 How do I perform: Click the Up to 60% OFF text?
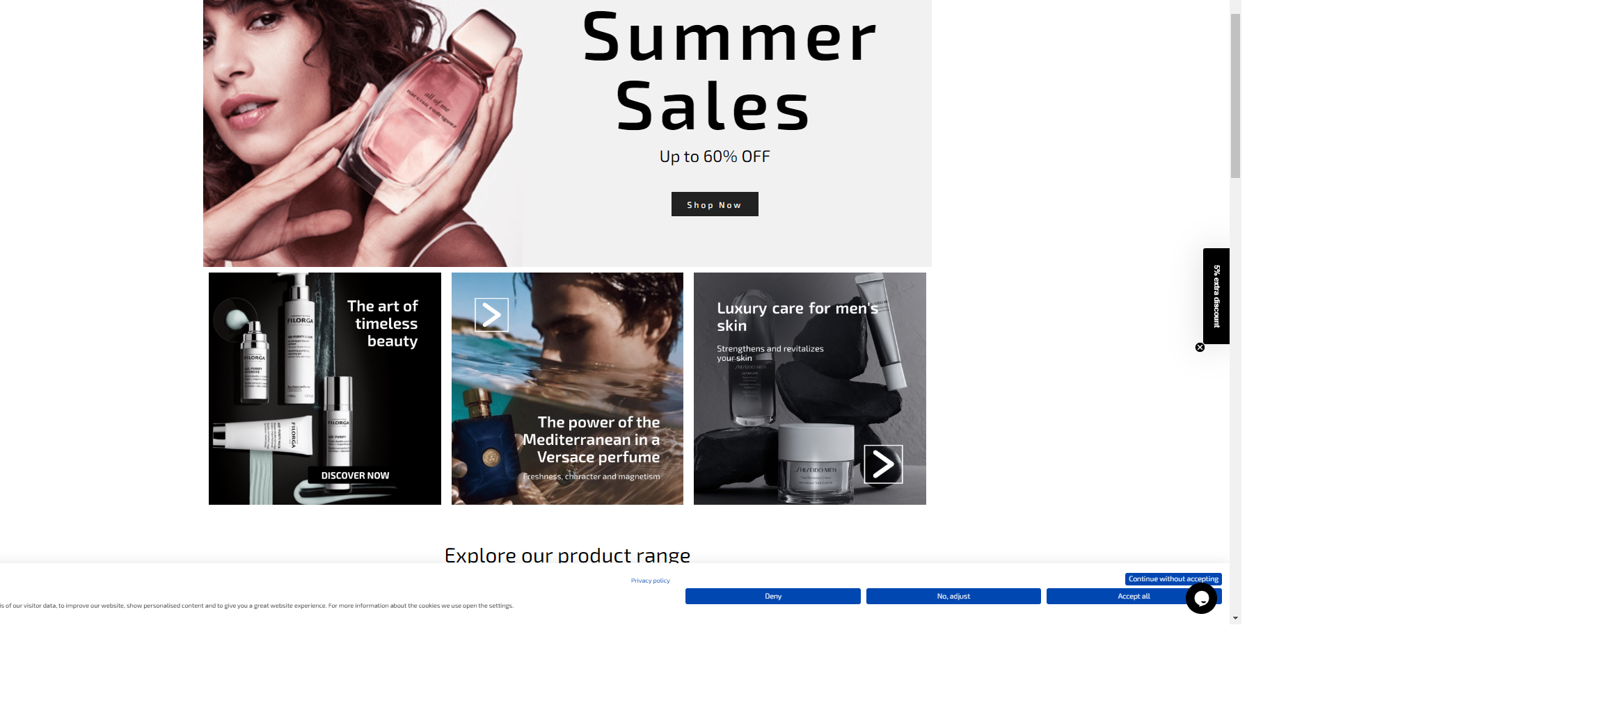(x=715, y=156)
